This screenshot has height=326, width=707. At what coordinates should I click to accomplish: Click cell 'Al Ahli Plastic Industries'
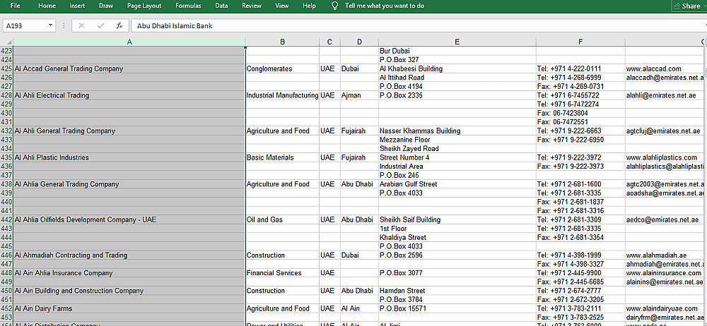[x=129, y=157]
